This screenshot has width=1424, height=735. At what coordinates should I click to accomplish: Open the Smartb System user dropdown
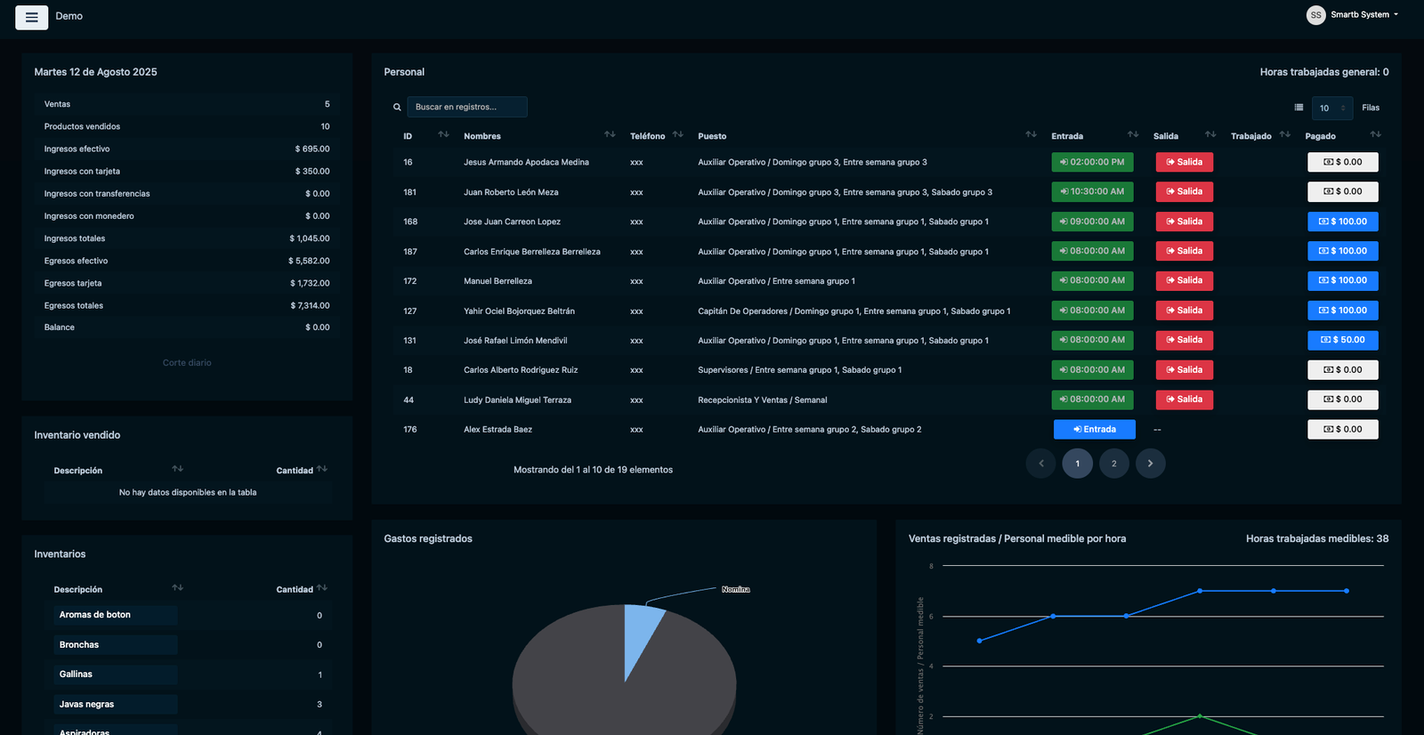pyautogui.click(x=1363, y=15)
